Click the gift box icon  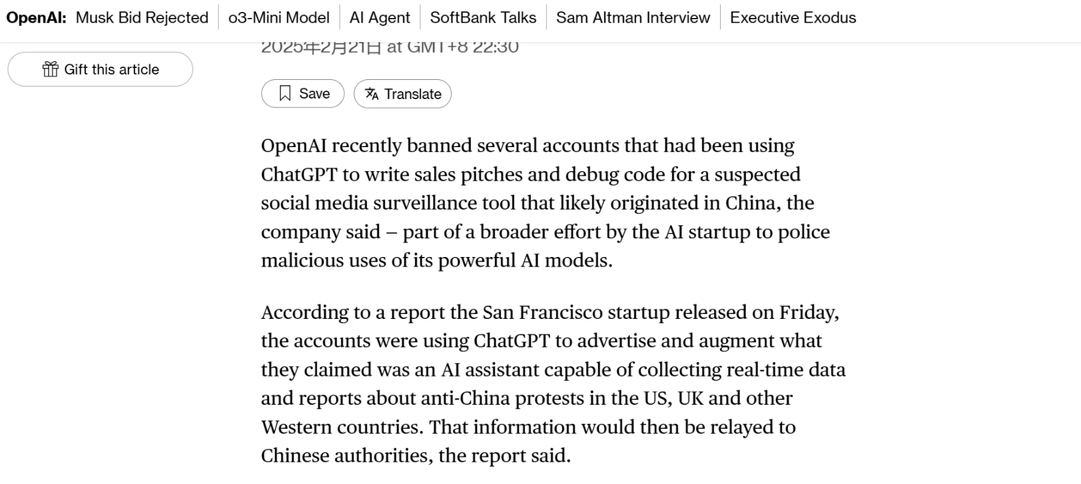pyautogui.click(x=50, y=69)
